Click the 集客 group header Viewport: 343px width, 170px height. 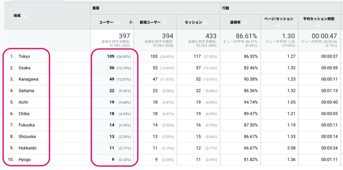(x=96, y=9)
